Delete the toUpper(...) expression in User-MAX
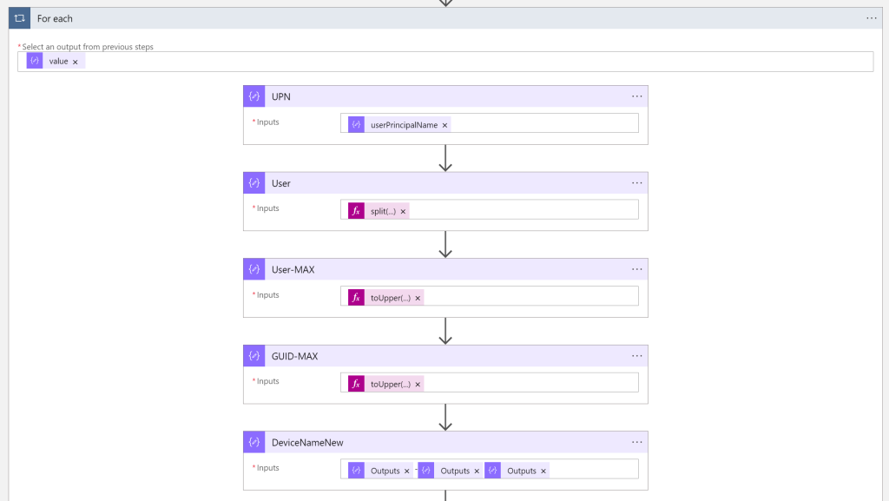This screenshot has height=501, width=889. (x=418, y=298)
